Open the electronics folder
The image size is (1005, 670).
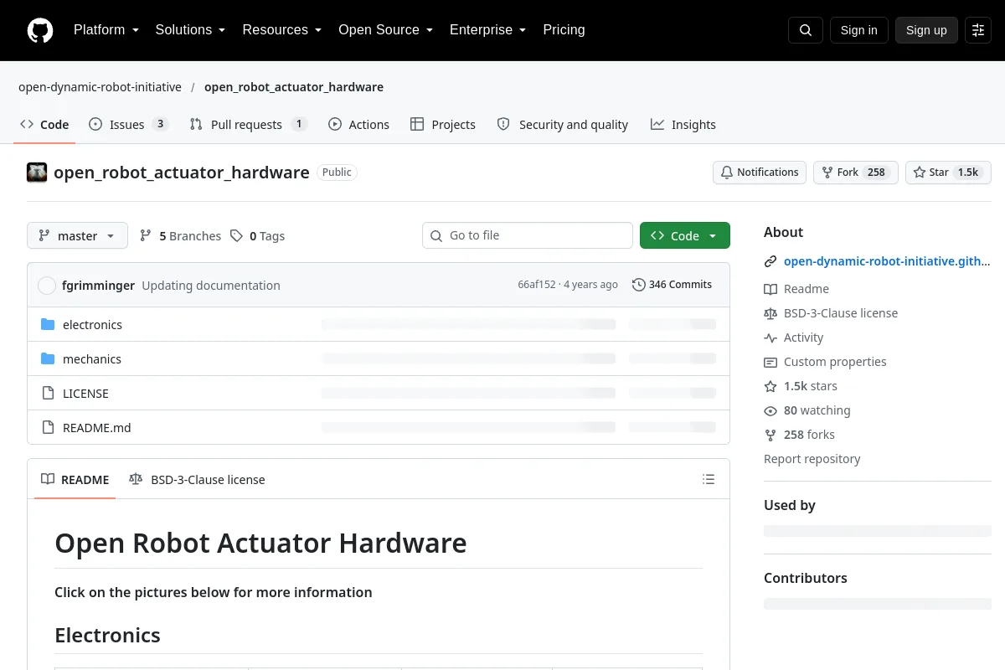92,325
